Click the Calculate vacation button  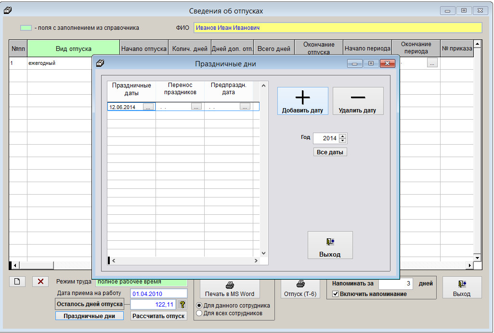click(159, 316)
